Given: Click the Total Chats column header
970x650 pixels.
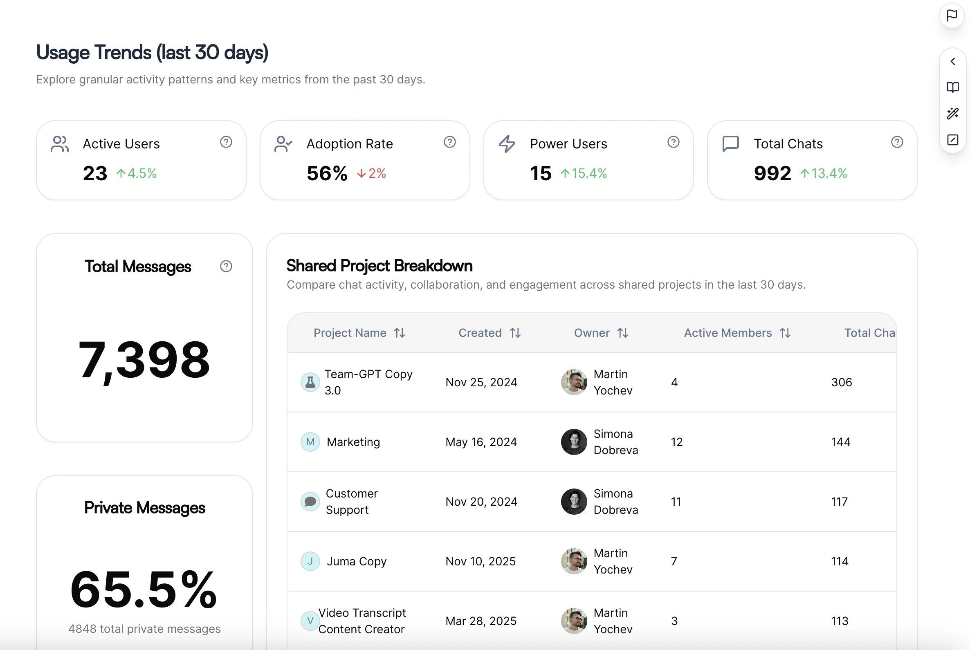Looking at the screenshot, I should pos(869,333).
